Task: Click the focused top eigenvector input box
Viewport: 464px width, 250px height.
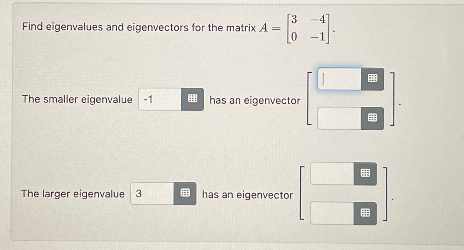Action: coord(339,79)
